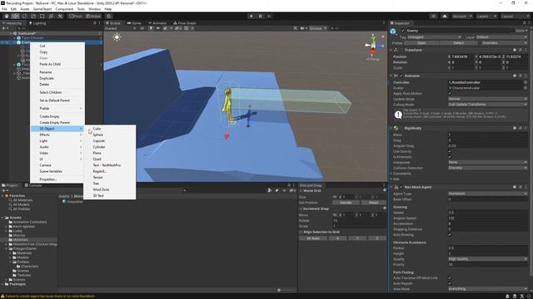Open the Agent Type dropdown
The width and height of the screenshot is (533, 299).
point(487,194)
